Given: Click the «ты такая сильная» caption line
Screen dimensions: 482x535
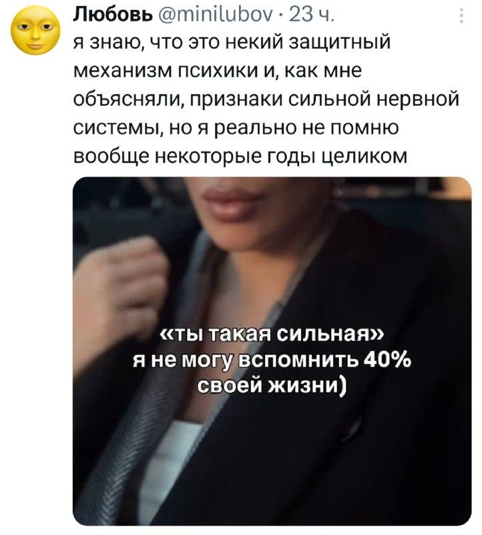Looking at the screenshot, I should tap(272, 336).
